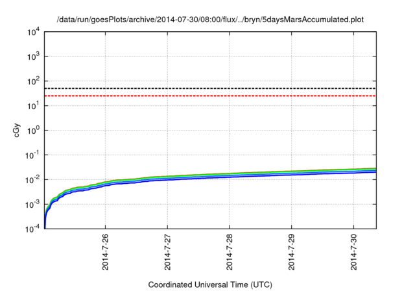415x291 pixels.
Task: Click the 10^-2 y-axis label
Action: click(32, 180)
